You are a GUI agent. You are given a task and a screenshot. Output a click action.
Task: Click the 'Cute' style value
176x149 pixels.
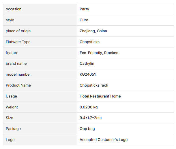(x=84, y=20)
